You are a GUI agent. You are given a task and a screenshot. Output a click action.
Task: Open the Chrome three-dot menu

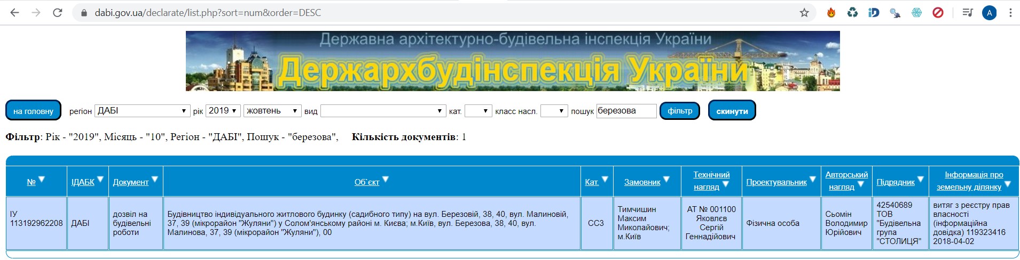tap(1010, 13)
